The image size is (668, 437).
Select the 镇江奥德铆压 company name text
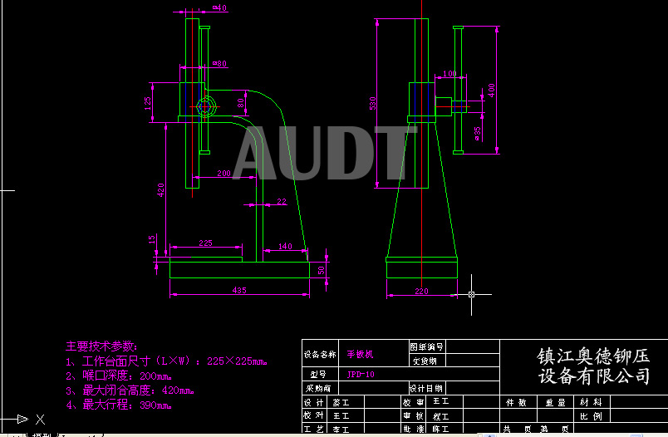point(593,356)
